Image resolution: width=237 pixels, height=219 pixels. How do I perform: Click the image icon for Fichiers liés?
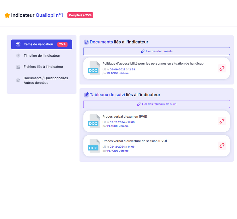pos(18,67)
